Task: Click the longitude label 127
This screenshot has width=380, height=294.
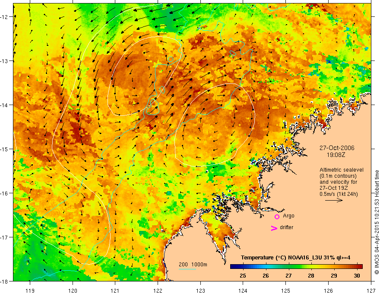Action: pyautogui.click(x=371, y=291)
